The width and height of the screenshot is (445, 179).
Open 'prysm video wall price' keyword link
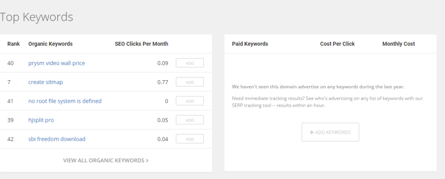coord(56,63)
